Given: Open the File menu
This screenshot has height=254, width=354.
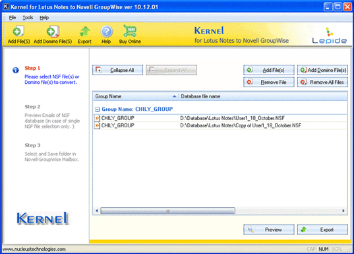Looking at the screenshot, I should (x=13, y=18).
